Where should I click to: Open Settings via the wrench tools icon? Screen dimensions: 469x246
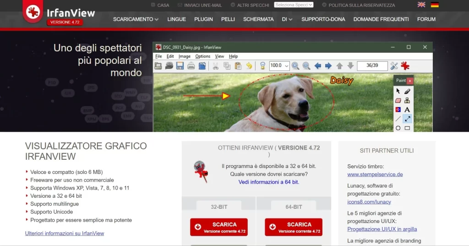point(394,66)
